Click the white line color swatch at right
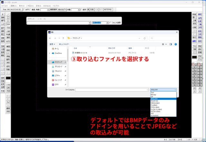This screenshot has height=142, width=206. pos(194,57)
